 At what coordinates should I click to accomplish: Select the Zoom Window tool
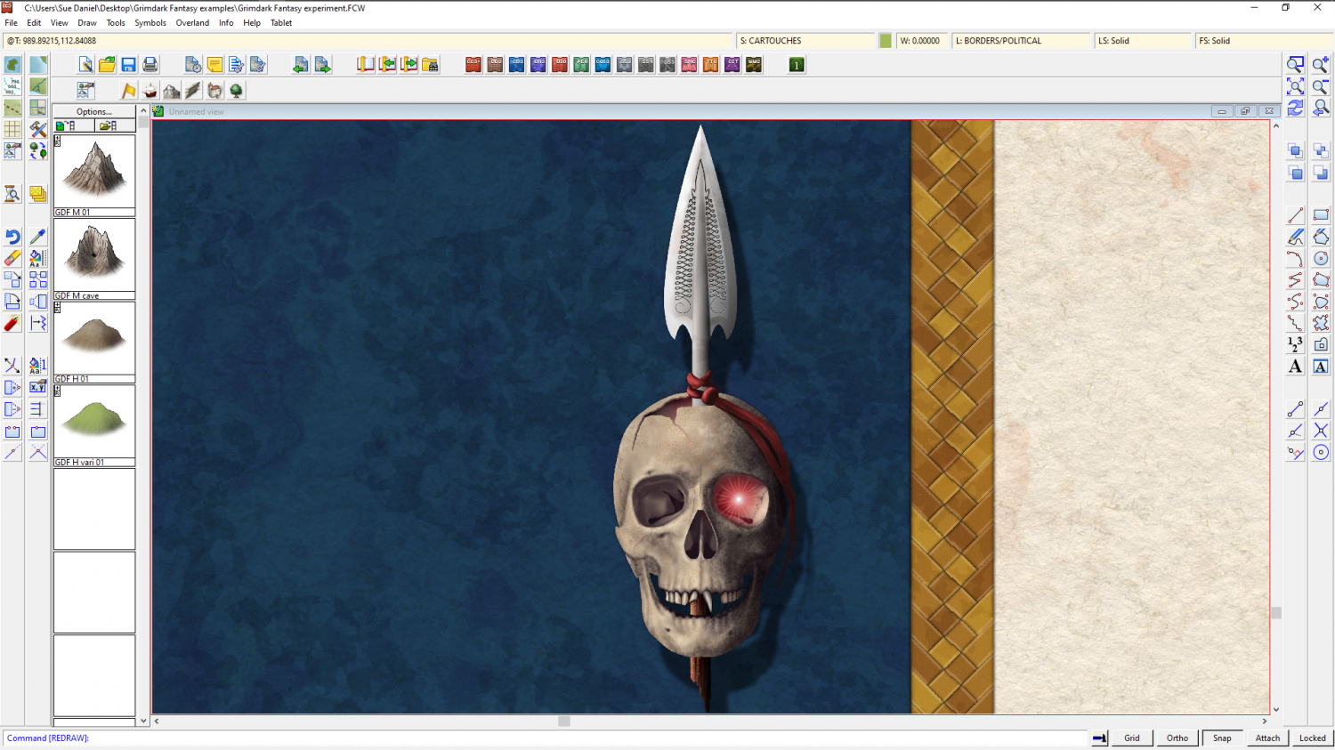(x=1295, y=65)
